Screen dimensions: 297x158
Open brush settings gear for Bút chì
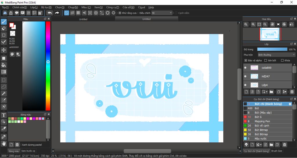point(290,104)
